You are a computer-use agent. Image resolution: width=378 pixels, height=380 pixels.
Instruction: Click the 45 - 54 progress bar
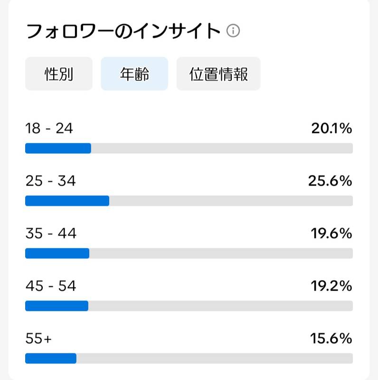[189, 306]
